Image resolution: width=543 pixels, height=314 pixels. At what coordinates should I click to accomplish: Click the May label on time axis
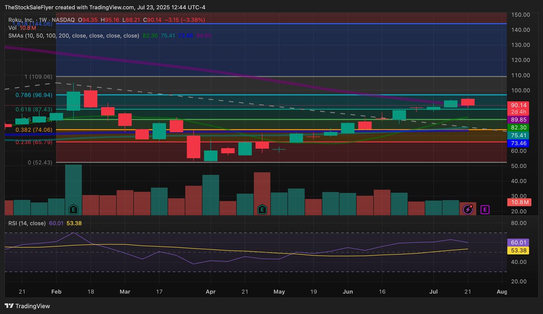click(279, 292)
